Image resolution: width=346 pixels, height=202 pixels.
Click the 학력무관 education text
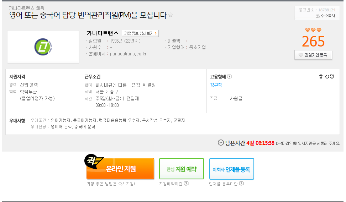(28, 92)
